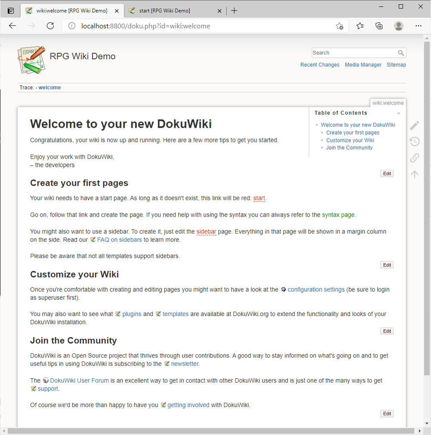This screenshot has width=431, height=435.
Task: Open Sitemap link
Action: (396, 64)
